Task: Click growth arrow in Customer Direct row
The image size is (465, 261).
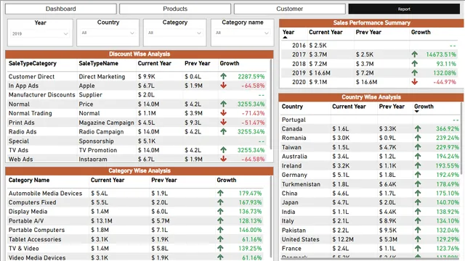Action: point(223,76)
